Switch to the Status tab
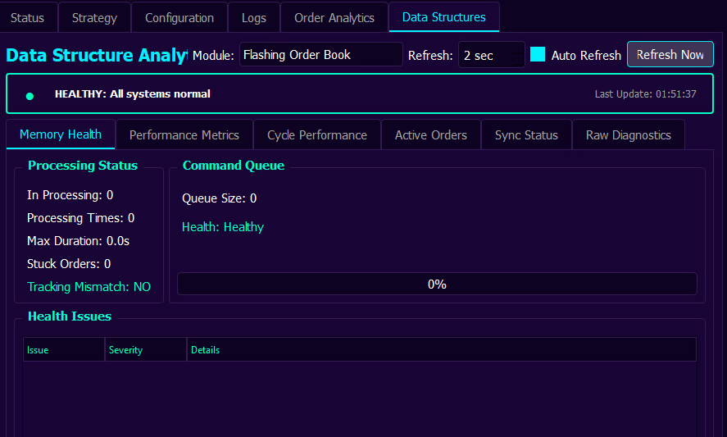 [x=28, y=17]
